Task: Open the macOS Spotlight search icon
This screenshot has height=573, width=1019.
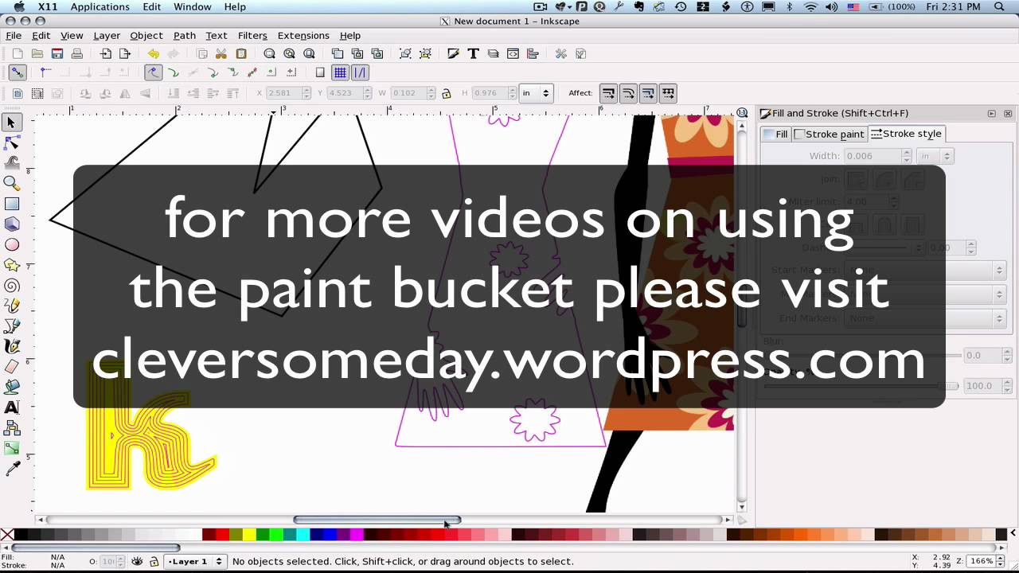Action: pos(1000,6)
